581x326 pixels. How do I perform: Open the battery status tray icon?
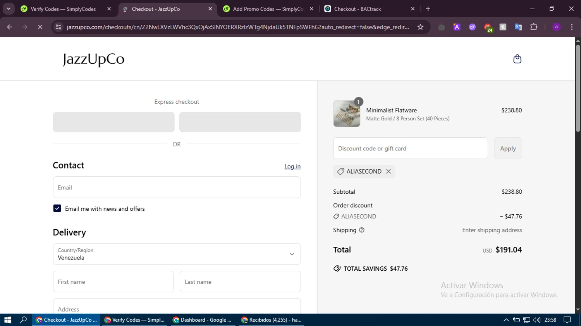point(516,320)
